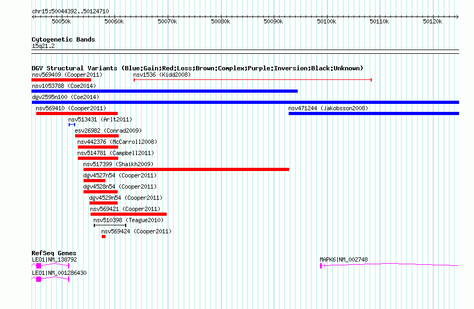The width and height of the screenshot is (474, 309).
Task: Click the dgv4528n54 (Cooper2011) label
Action: [x=120, y=186]
